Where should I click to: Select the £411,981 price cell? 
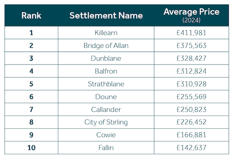click(x=191, y=33)
